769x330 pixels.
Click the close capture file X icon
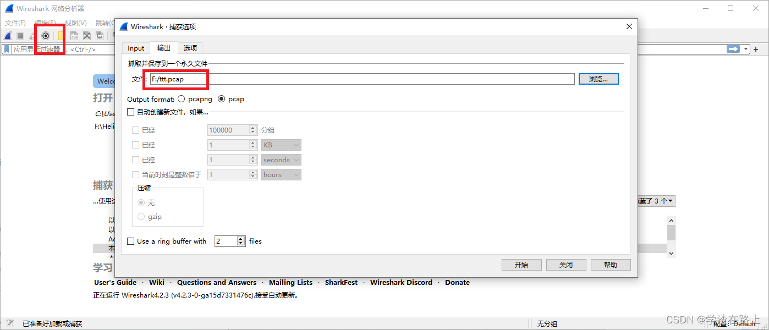pyautogui.click(x=87, y=36)
